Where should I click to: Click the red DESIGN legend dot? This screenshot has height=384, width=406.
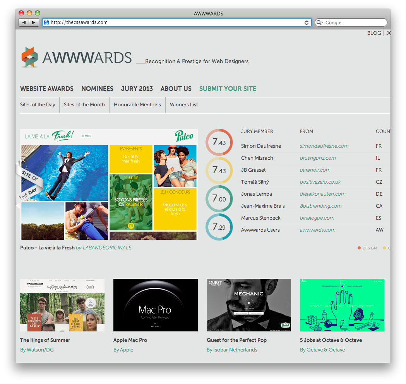359,248
